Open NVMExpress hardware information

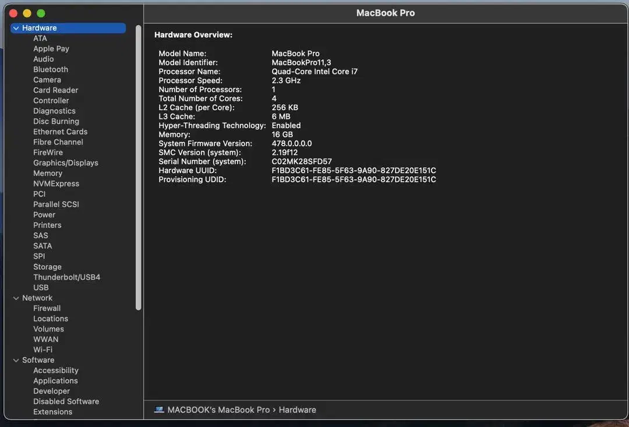(x=56, y=183)
